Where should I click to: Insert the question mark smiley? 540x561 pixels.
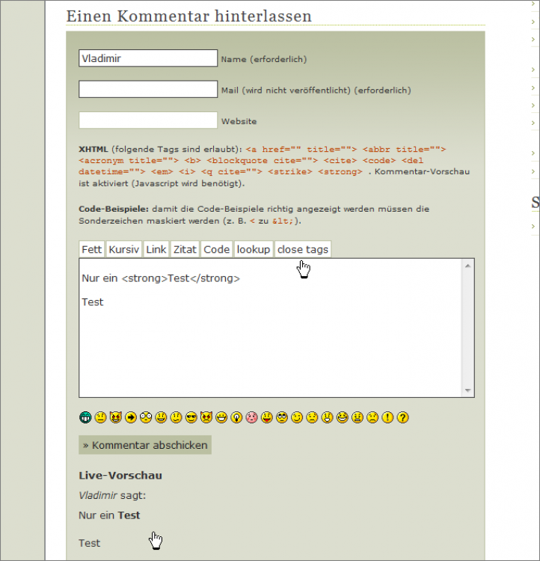point(402,417)
